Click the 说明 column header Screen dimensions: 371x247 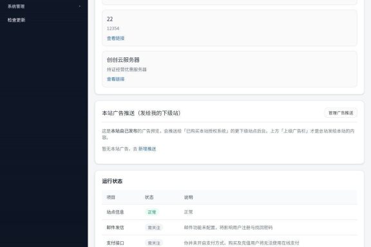click(188, 197)
